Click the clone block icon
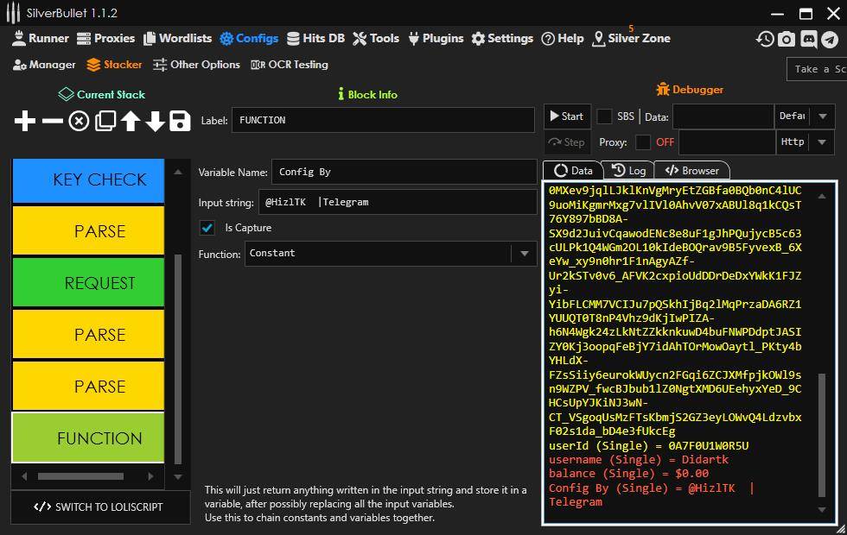 tap(105, 122)
